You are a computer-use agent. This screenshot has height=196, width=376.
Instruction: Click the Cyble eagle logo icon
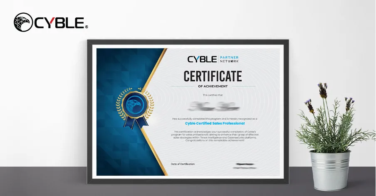(x=24, y=22)
